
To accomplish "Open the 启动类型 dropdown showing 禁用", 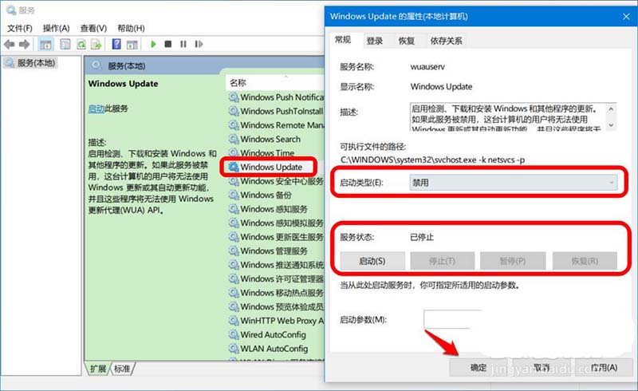I will [513, 183].
